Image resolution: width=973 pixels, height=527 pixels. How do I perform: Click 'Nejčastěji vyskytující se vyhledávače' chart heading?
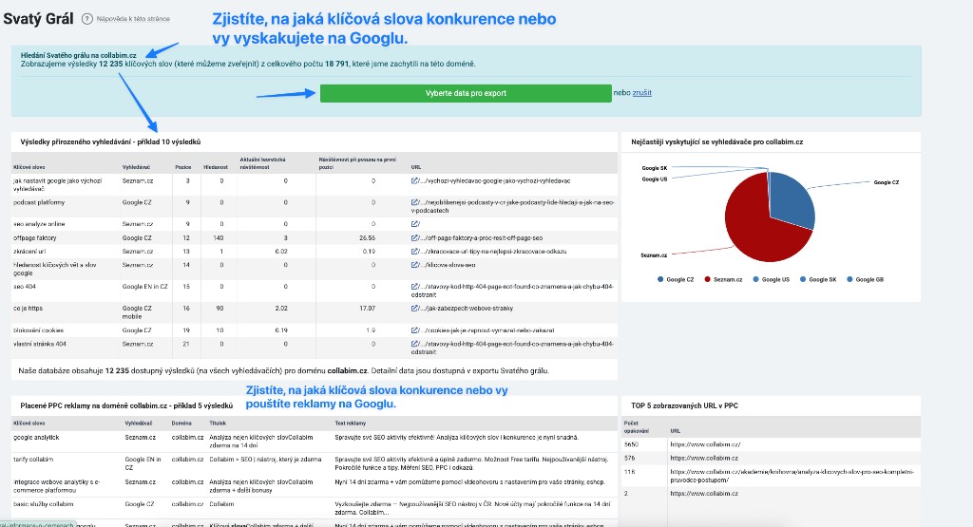716,142
